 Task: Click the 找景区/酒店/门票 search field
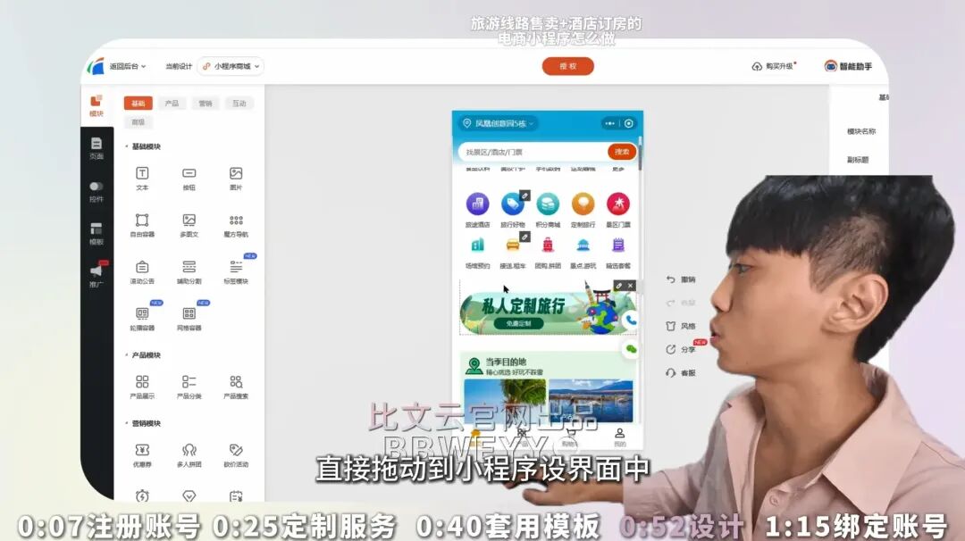tap(533, 152)
